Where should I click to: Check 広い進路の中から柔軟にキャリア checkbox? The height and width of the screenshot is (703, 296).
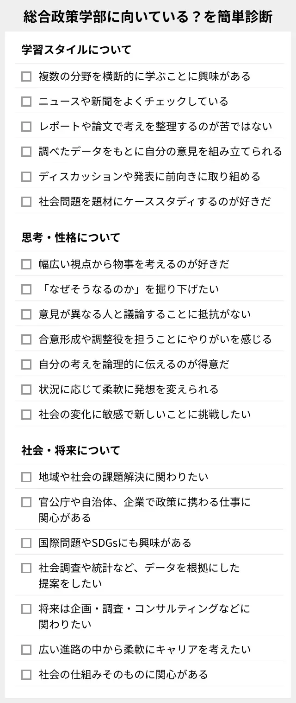pos(26,649)
